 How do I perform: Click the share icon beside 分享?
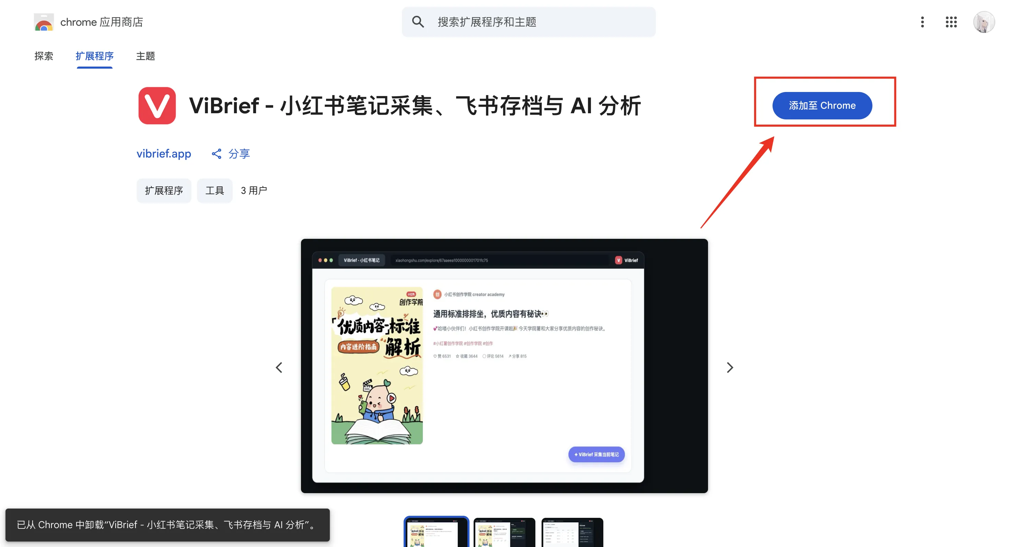point(217,154)
